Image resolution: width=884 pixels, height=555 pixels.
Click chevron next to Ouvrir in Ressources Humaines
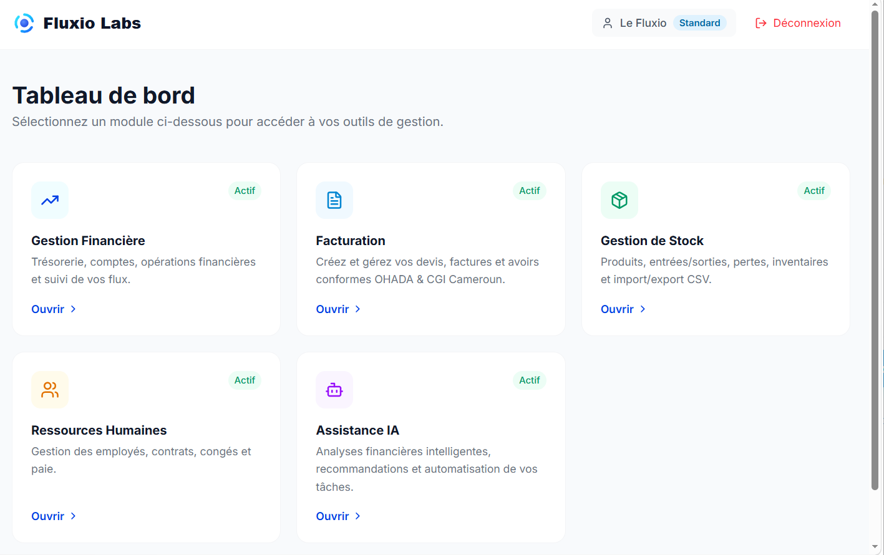click(73, 516)
